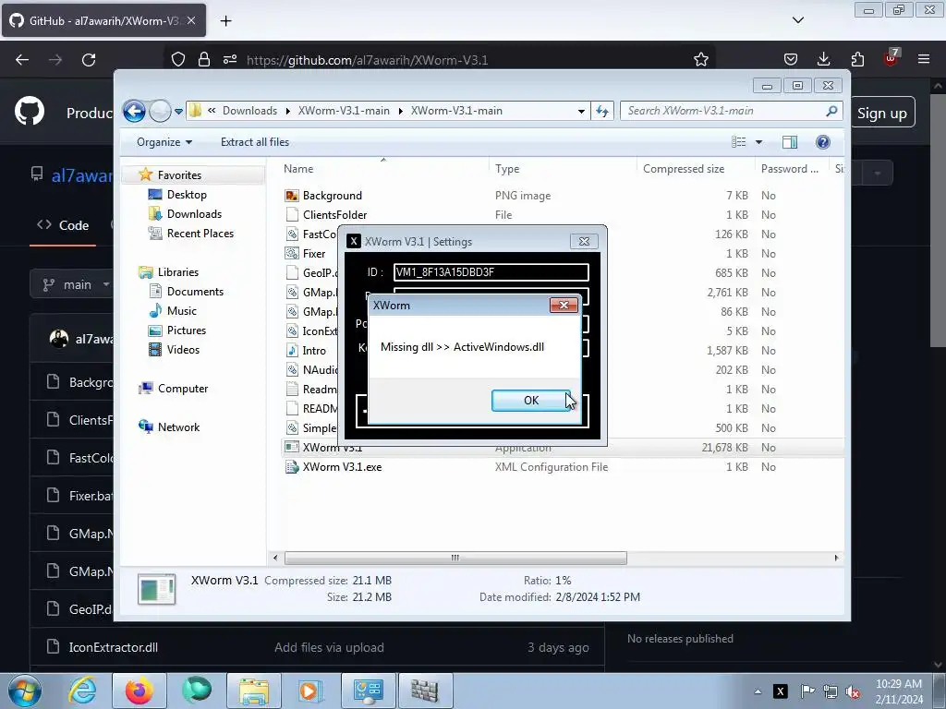Click Extract all files
Viewport: 946px width, 709px height.
255,142
